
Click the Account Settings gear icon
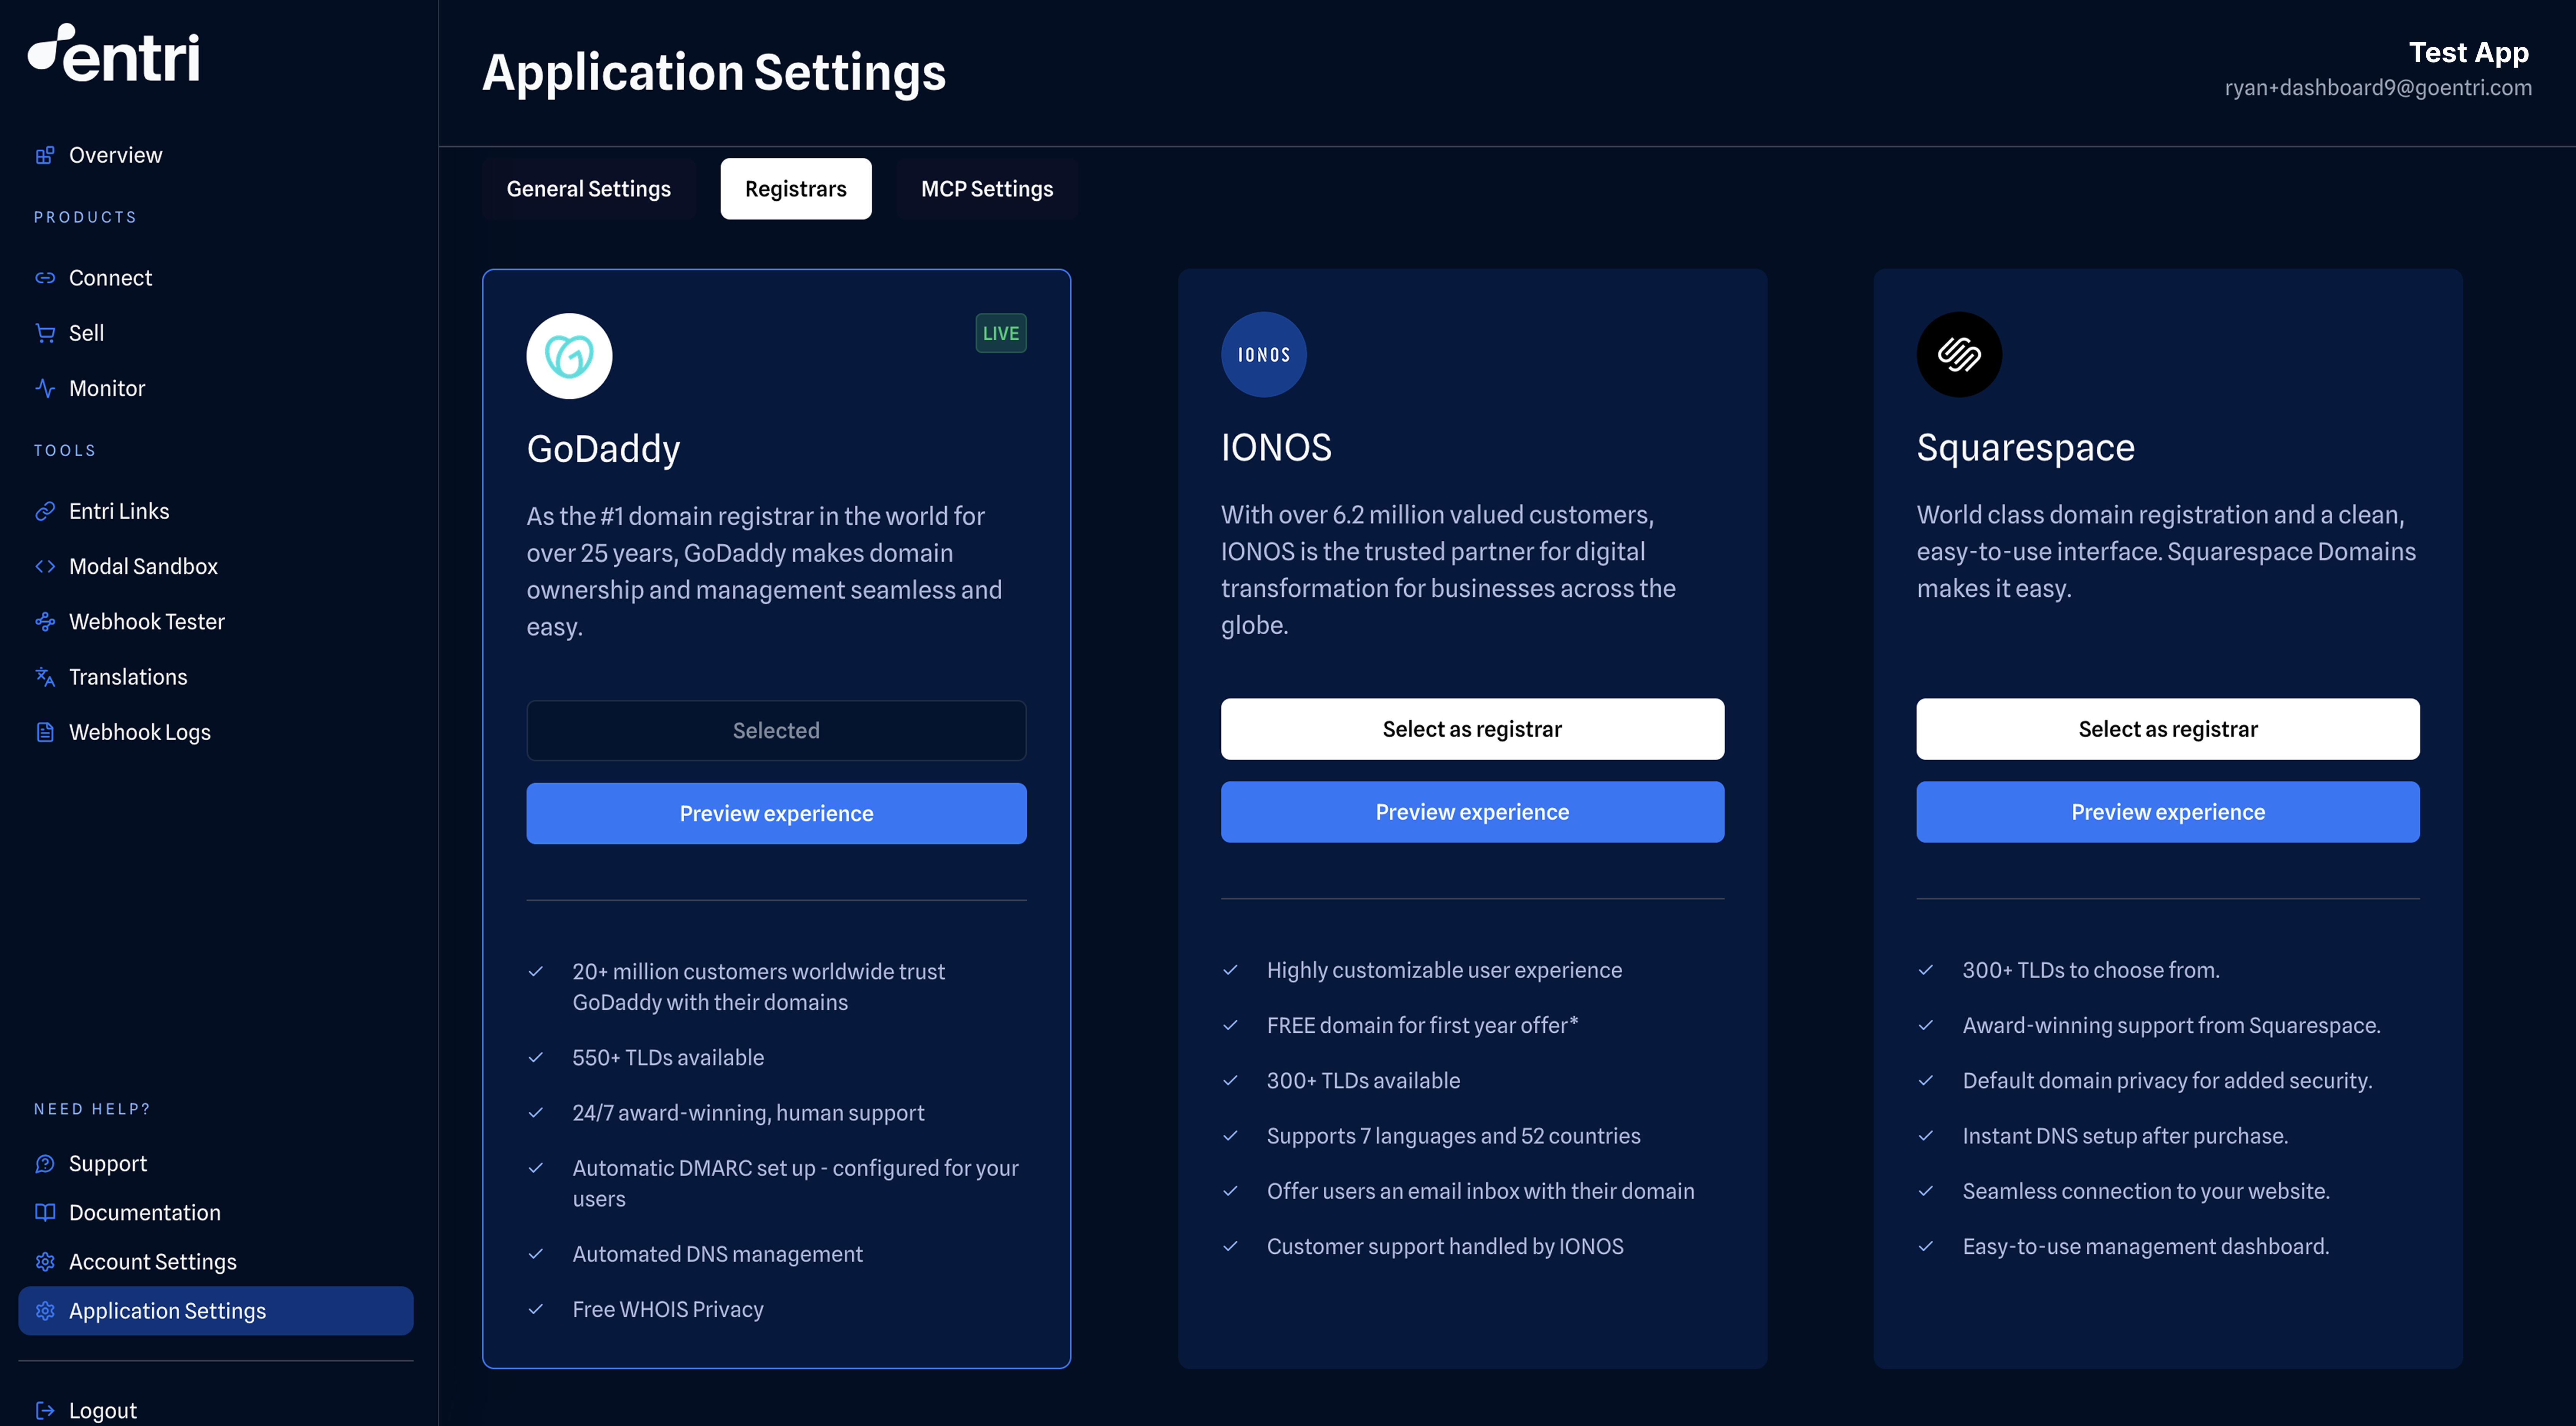tap(45, 1262)
